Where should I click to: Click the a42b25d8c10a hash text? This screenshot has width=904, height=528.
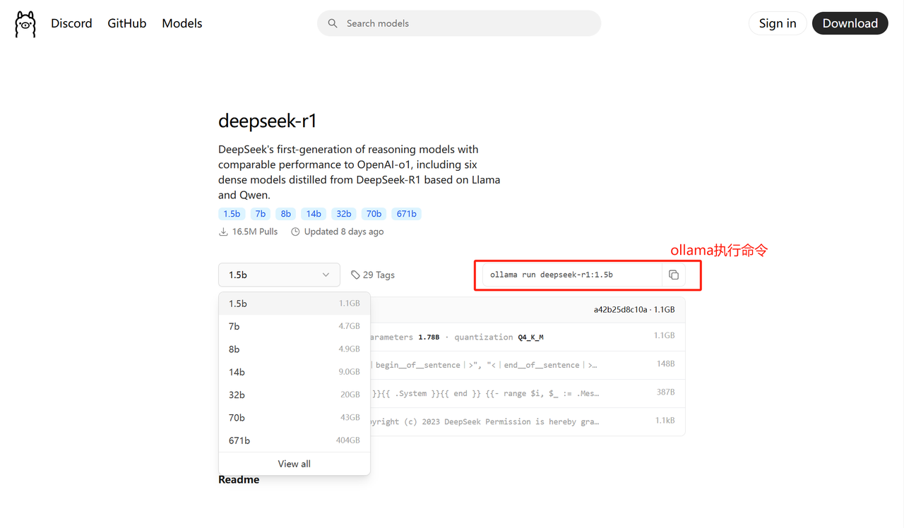[620, 309]
